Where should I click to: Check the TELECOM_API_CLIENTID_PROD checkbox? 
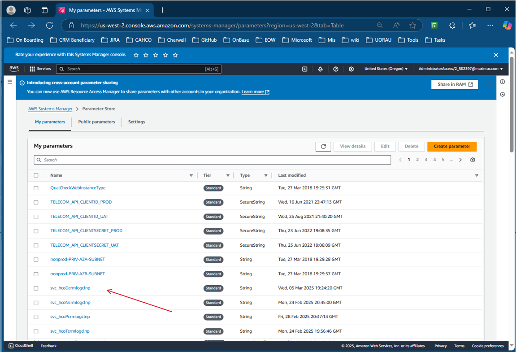pyautogui.click(x=36, y=202)
